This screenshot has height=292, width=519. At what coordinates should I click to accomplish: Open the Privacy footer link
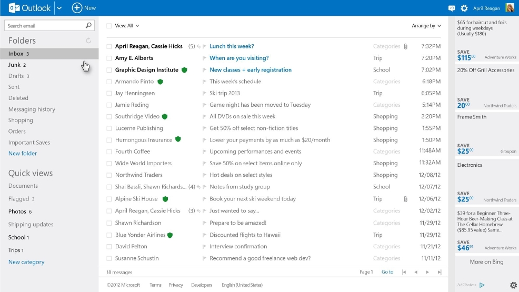click(175, 285)
